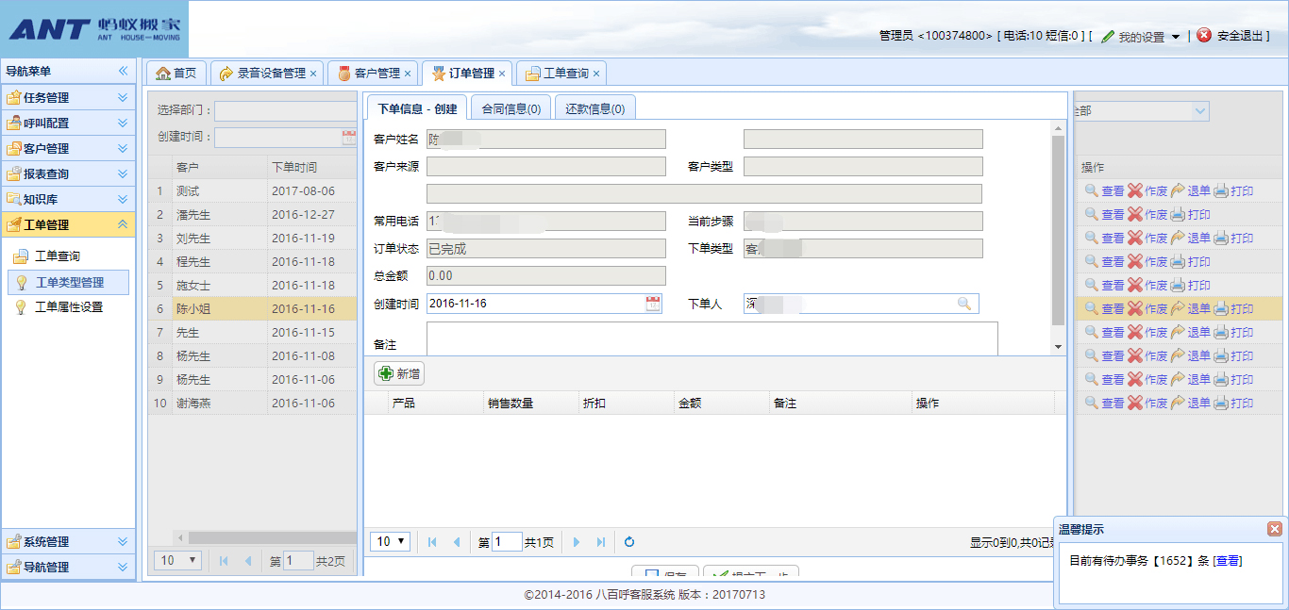The image size is (1289, 610).
Task: Collapse the 导航菜单 sidebar with double-arrow icon
Action: [x=123, y=71]
